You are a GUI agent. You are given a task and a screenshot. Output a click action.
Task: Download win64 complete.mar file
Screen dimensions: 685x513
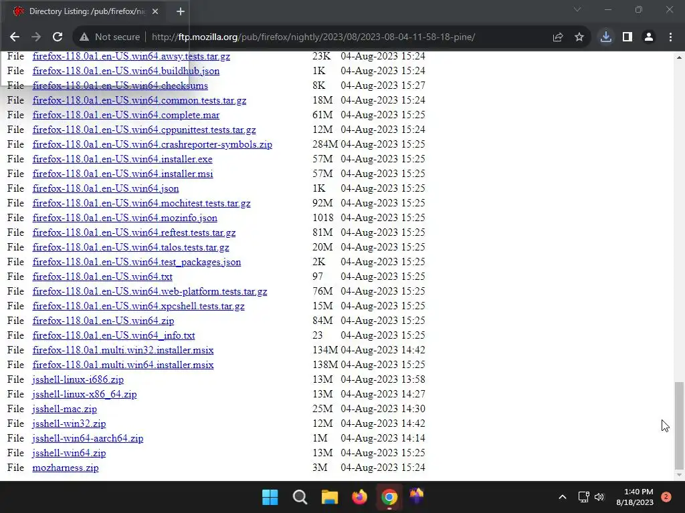tap(126, 115)
